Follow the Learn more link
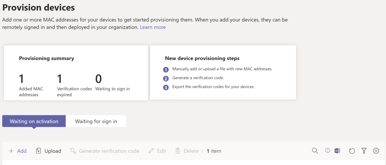The image size is (386, 165). coord(153,27)
